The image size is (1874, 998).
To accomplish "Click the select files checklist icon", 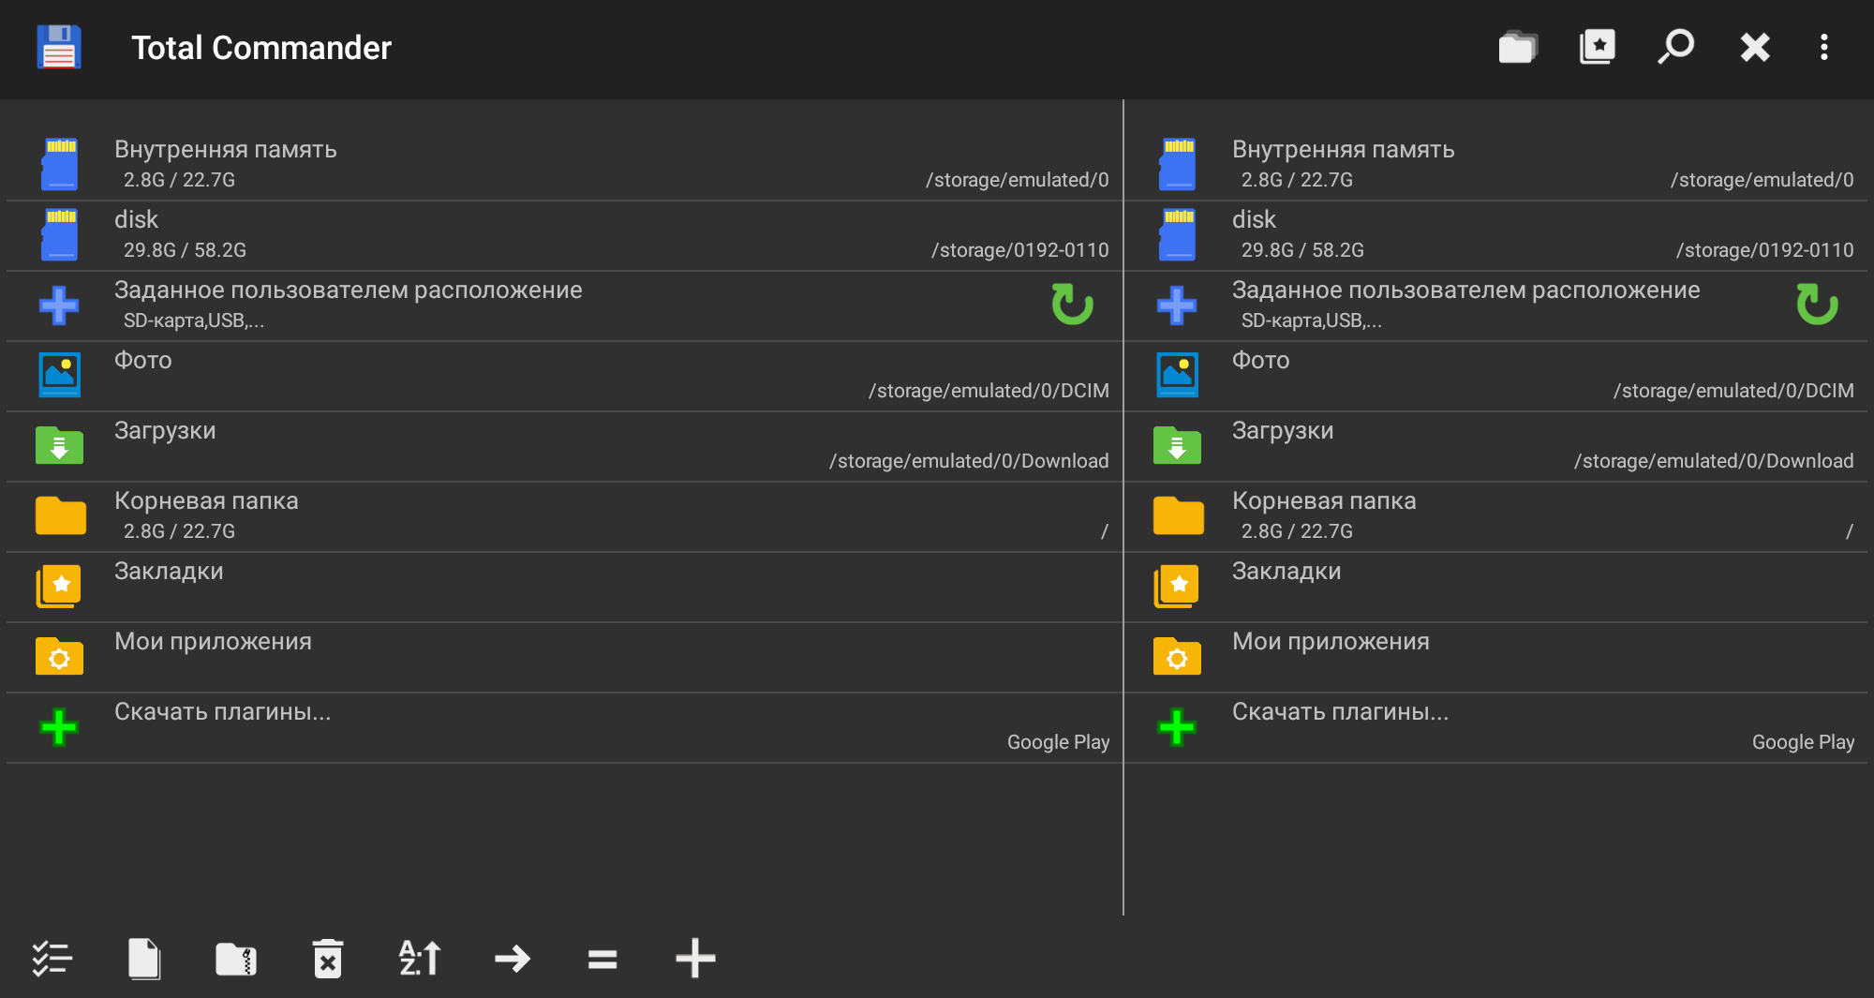I will coord(52,959).
